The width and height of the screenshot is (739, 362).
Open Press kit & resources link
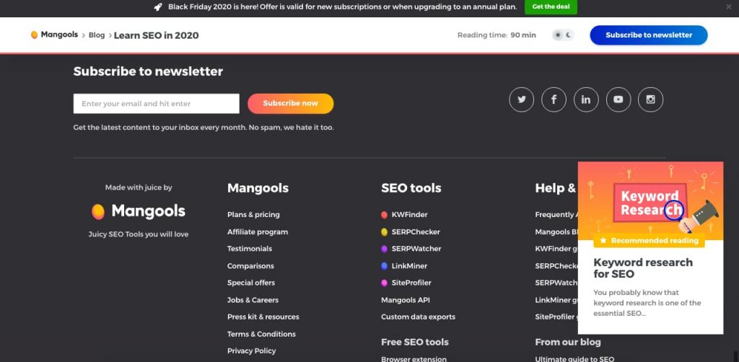(x=263, y=317)
